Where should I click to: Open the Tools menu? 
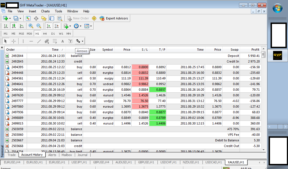[58, 11]
